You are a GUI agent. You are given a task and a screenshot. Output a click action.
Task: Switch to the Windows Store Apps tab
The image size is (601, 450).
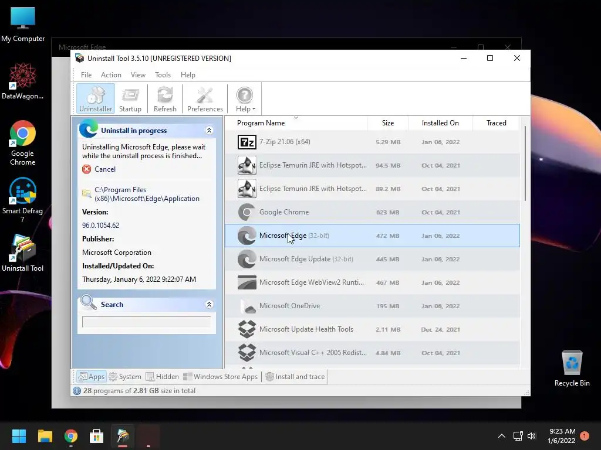pos(221,377)
